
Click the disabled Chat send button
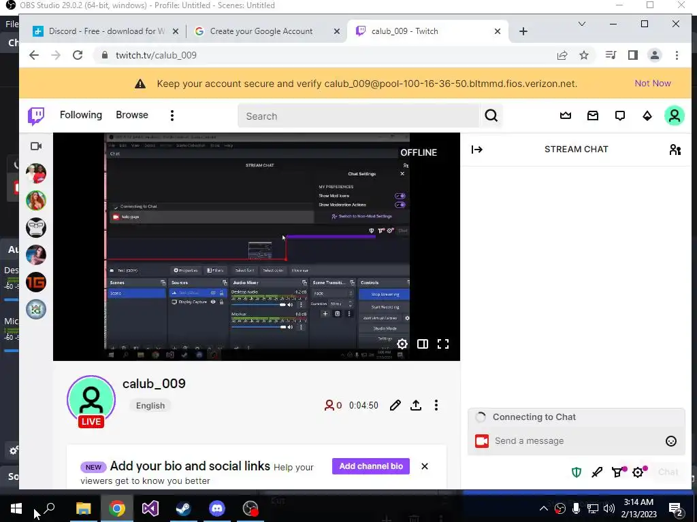tap(668, 472)
